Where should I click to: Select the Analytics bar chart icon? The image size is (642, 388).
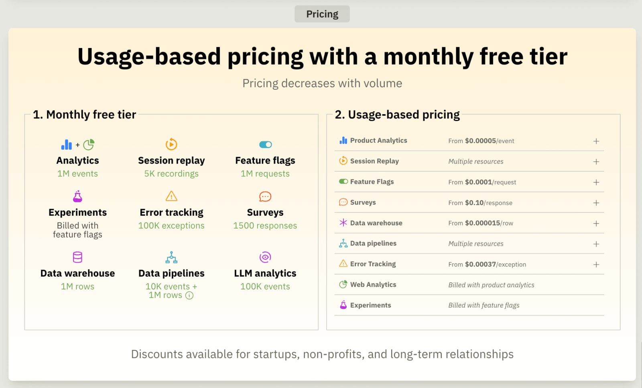[x=66, y=144]
